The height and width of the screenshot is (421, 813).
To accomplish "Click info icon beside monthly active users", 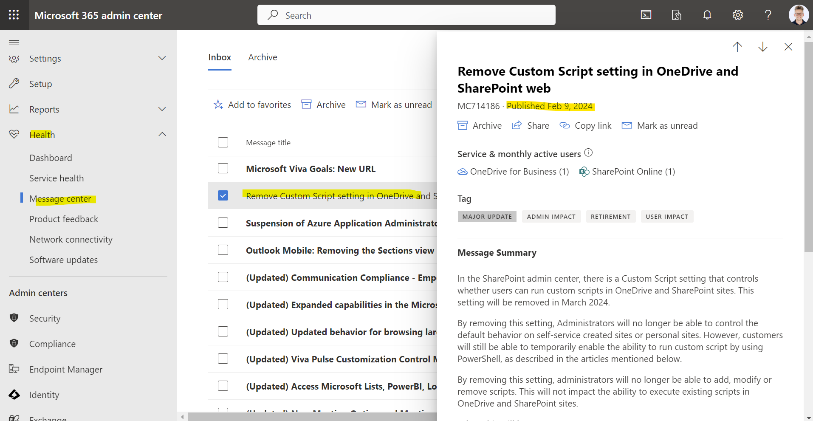I will click(x=588, y=153).
